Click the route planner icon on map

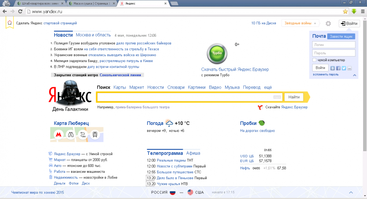click(83, 135)
